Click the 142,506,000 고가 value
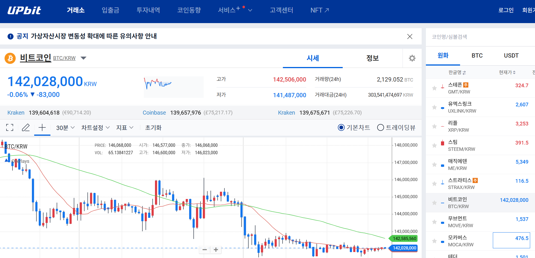 click(x=289, y=80)
